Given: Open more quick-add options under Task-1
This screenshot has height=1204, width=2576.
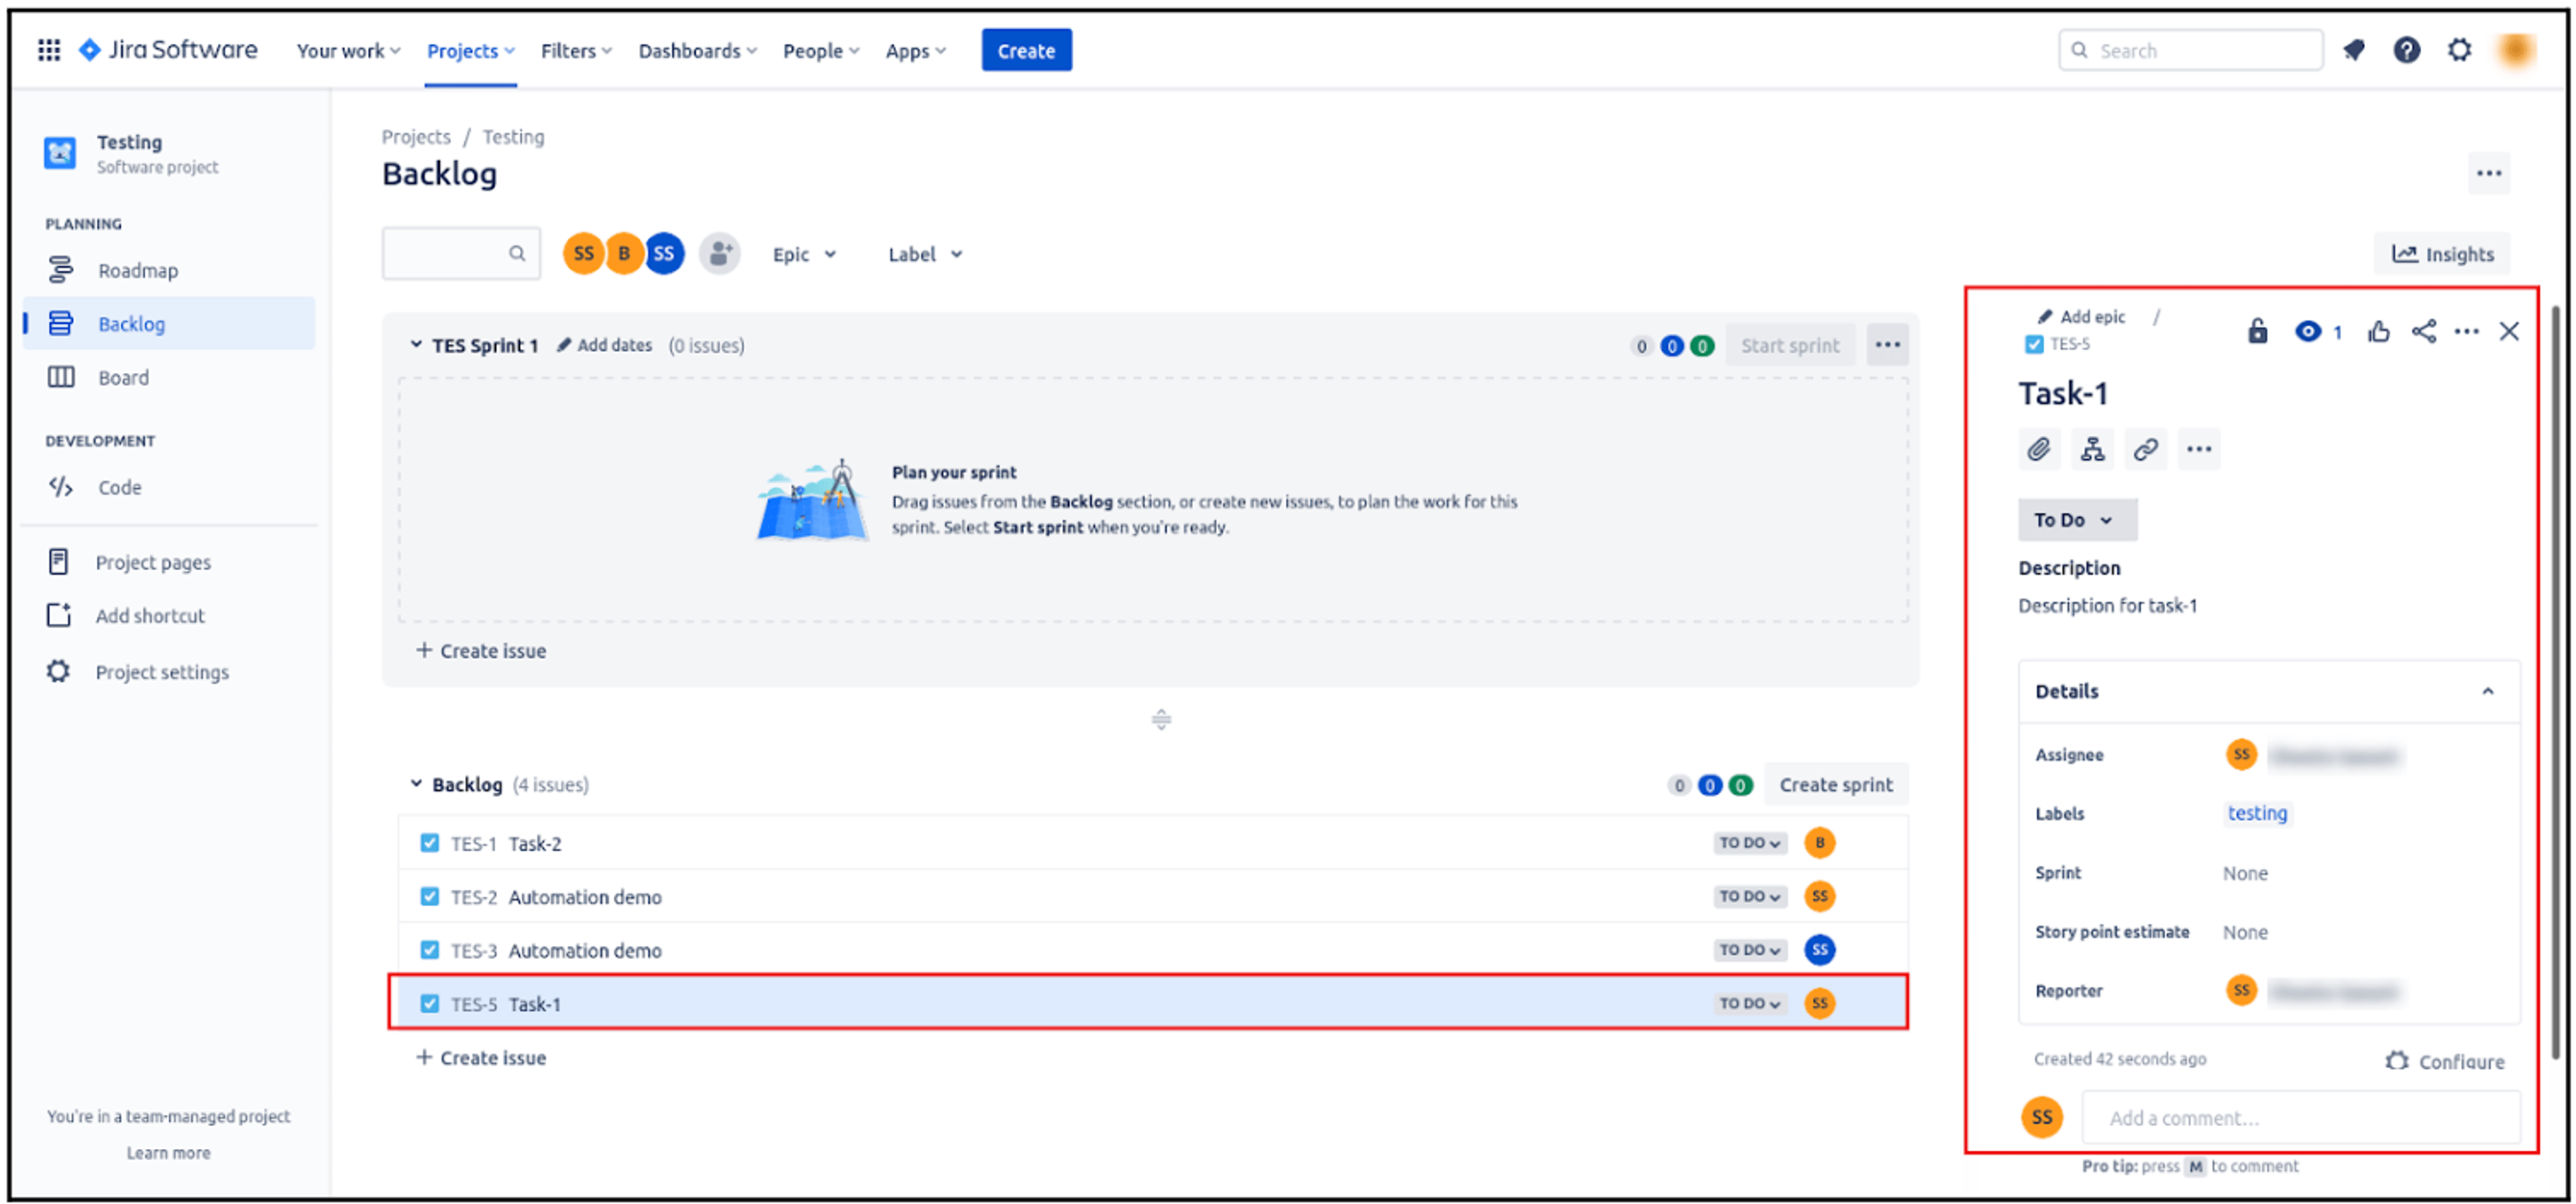Looking at the screenshot, I should click(x=2199, y=449).
